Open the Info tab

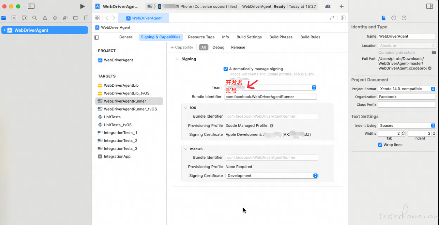pos(226,37)
